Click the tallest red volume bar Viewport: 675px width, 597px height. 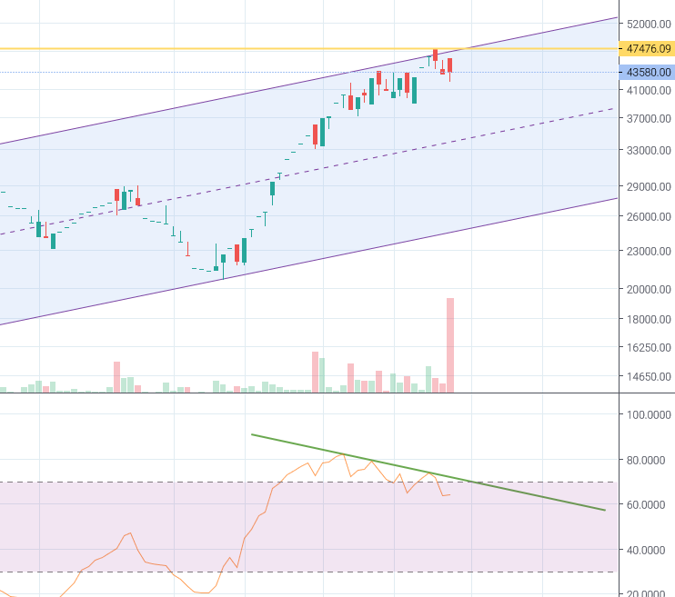450,345
